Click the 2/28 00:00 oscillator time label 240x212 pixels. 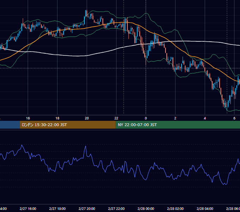click(146, 208)
